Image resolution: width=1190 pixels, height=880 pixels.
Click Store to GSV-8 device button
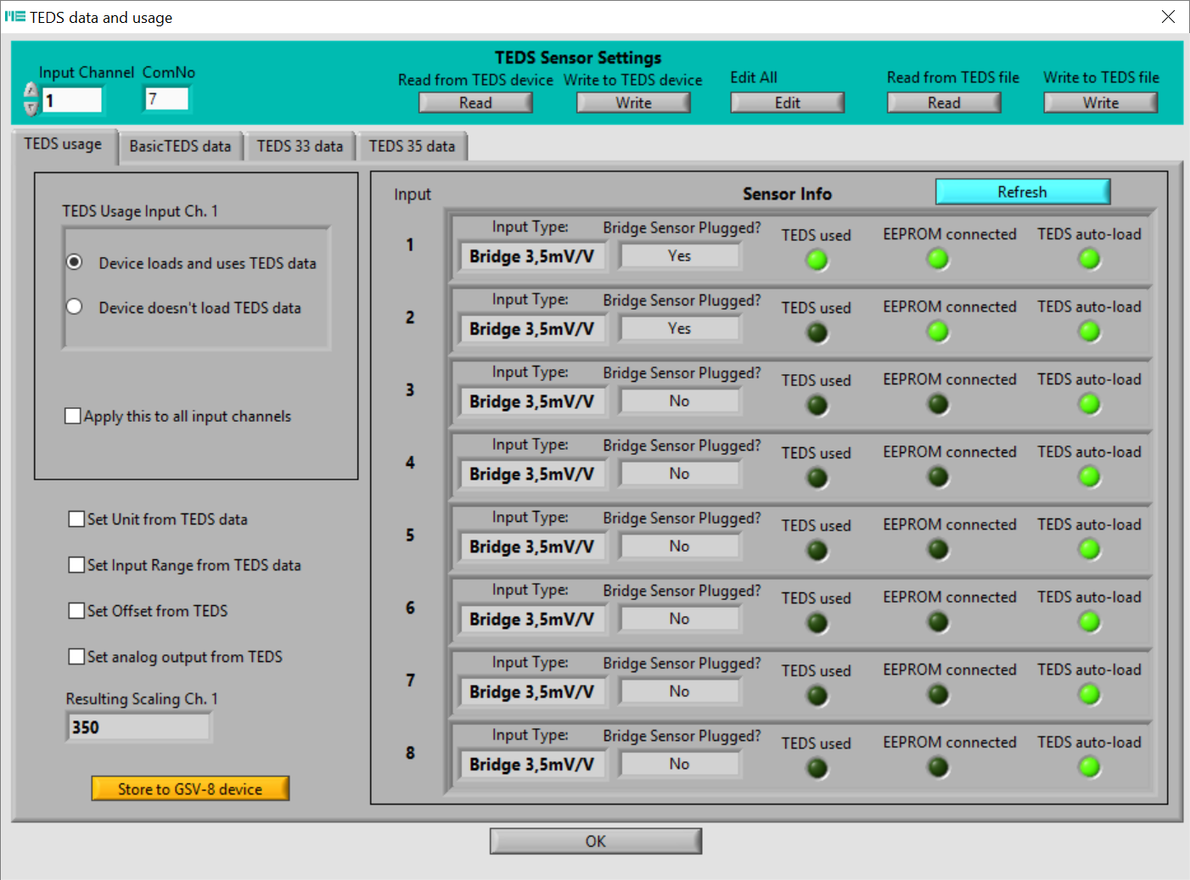click(190, 789)
